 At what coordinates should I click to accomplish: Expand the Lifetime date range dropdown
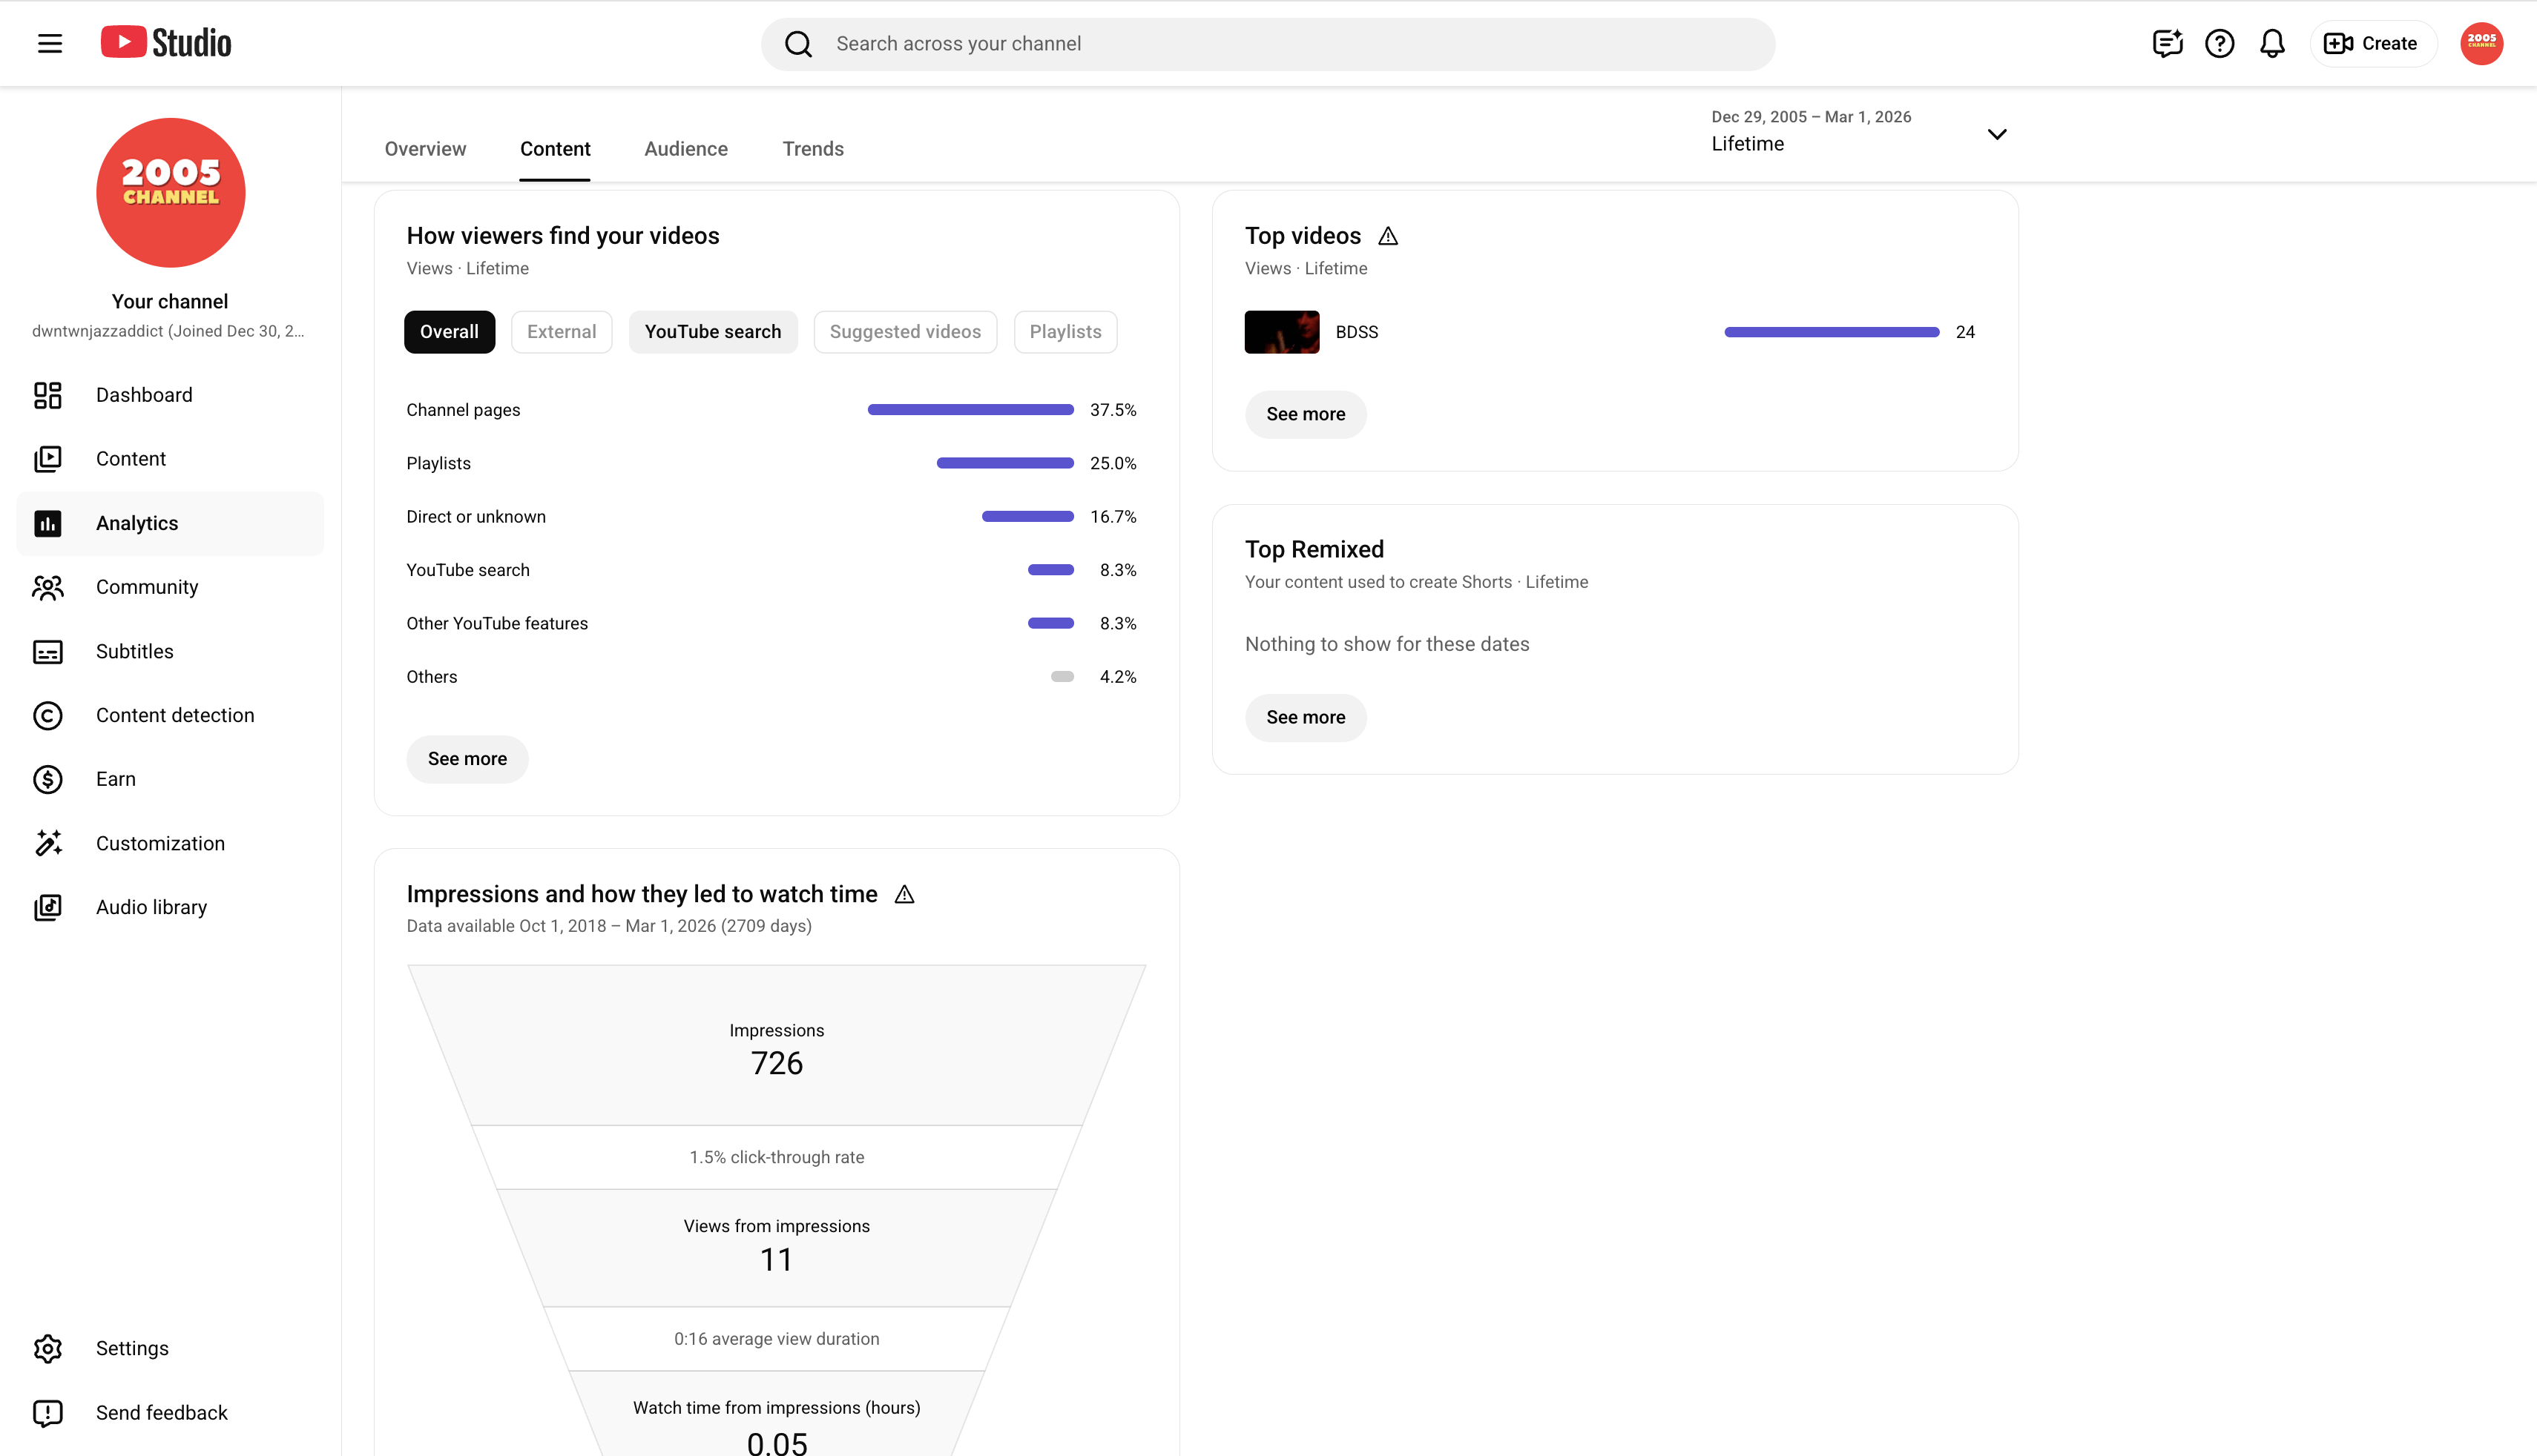[x=1859, y=133]
